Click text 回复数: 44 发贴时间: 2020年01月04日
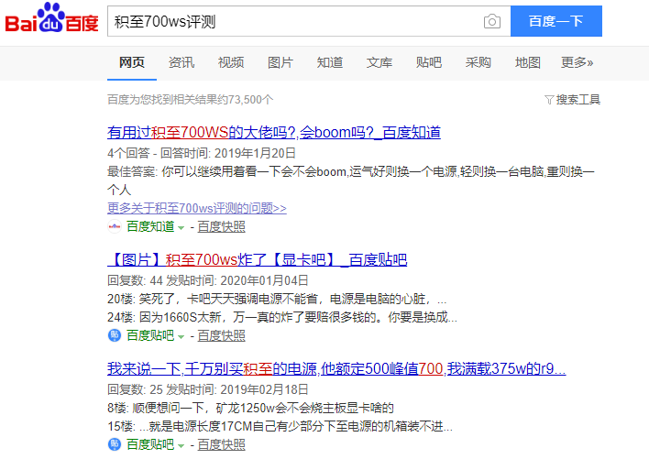This screenshot has width=649, height=459. coord(208,280)
